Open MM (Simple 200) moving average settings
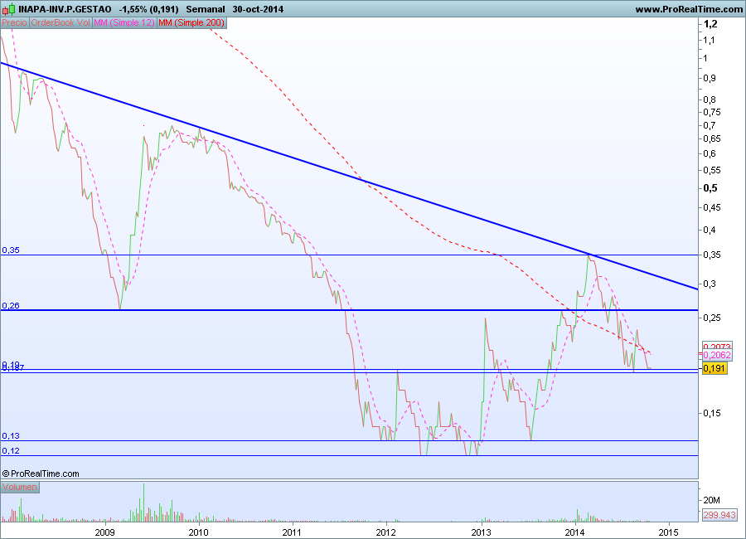The width and height of the screenshot is (746, 539). 191,22
